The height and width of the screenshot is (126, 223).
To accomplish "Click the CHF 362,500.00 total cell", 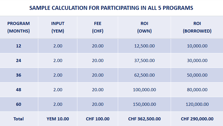I will pyautogui.click(x=144, y=119).
